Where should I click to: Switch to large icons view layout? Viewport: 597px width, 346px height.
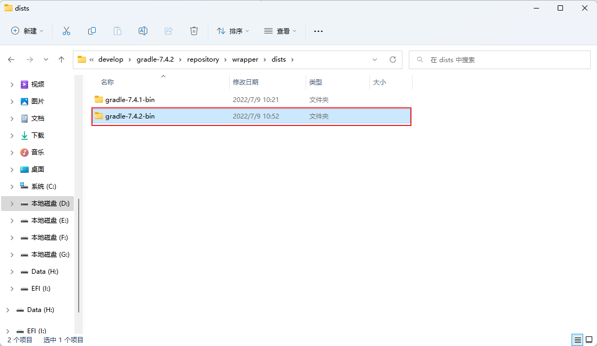click(589, 340)
